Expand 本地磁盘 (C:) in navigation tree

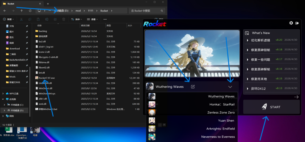(5, 105)
